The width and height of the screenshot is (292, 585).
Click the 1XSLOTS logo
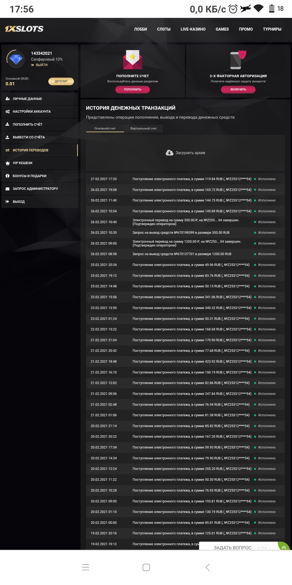click(24, 29)
